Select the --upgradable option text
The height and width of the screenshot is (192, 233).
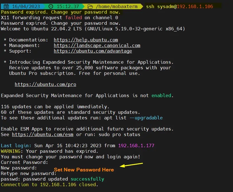(146, 118)
